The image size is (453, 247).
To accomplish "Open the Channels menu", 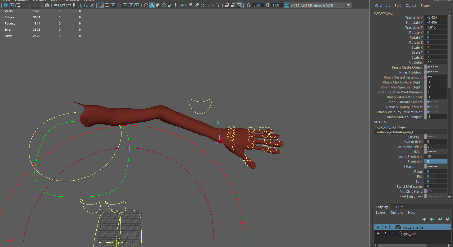I will click(x=382, y=6).
